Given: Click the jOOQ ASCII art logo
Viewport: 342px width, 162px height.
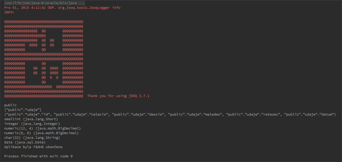Looking at the screenshot, I should [x=44, y=59].
